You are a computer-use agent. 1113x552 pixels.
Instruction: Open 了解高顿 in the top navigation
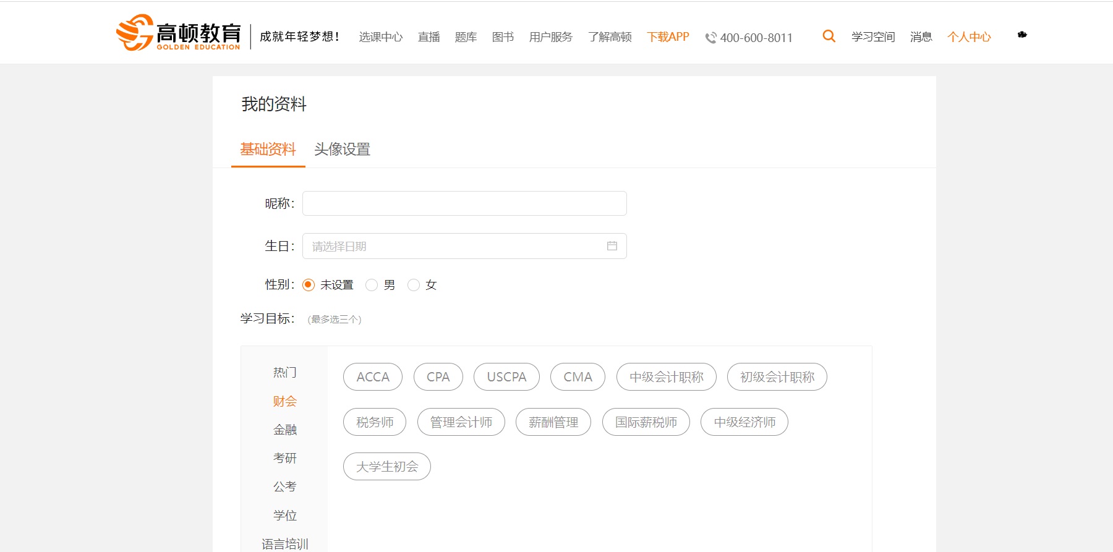pos(610,37)
